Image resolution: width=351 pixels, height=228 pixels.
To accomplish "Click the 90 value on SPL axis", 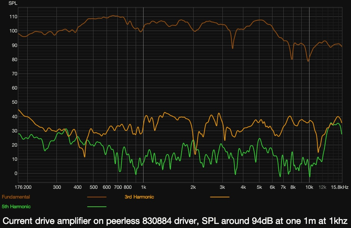I will pos(15,46).
